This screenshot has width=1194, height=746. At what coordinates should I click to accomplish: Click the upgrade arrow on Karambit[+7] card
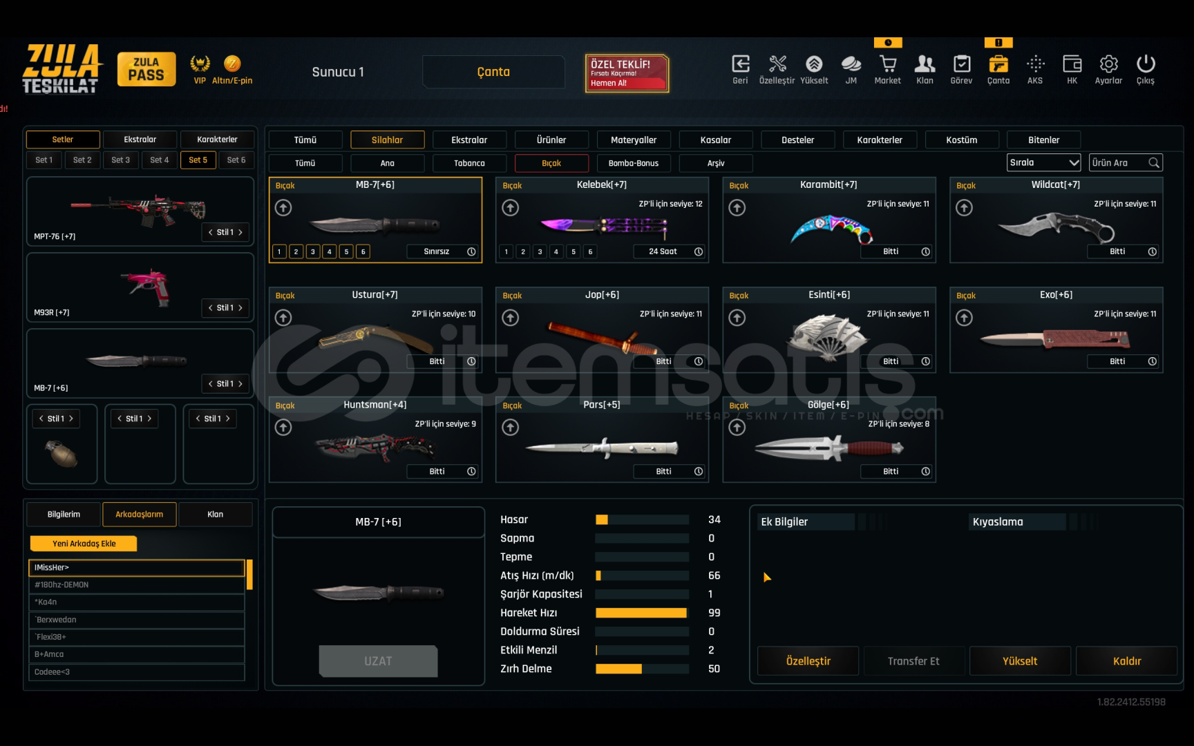(x=737, y=208)
